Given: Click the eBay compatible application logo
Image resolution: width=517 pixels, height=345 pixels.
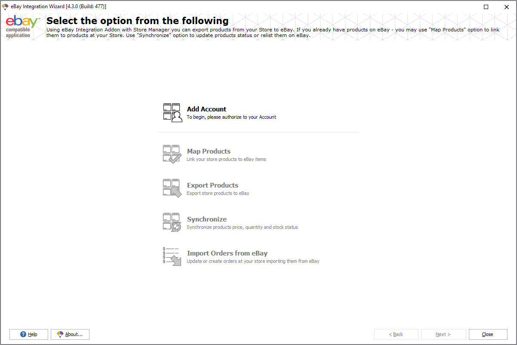Looking at the screenshot, I should pos(22,27).
